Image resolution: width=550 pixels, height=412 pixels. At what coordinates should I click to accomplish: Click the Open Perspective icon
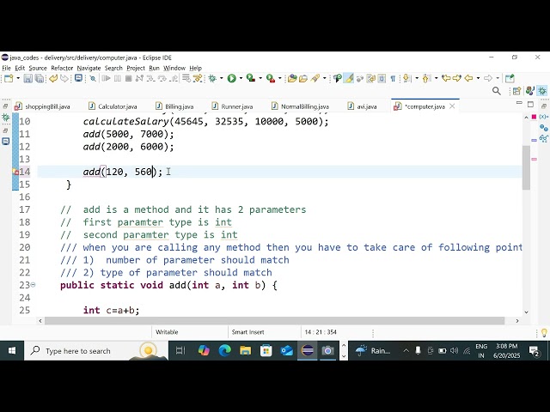(x=517, y=91)
